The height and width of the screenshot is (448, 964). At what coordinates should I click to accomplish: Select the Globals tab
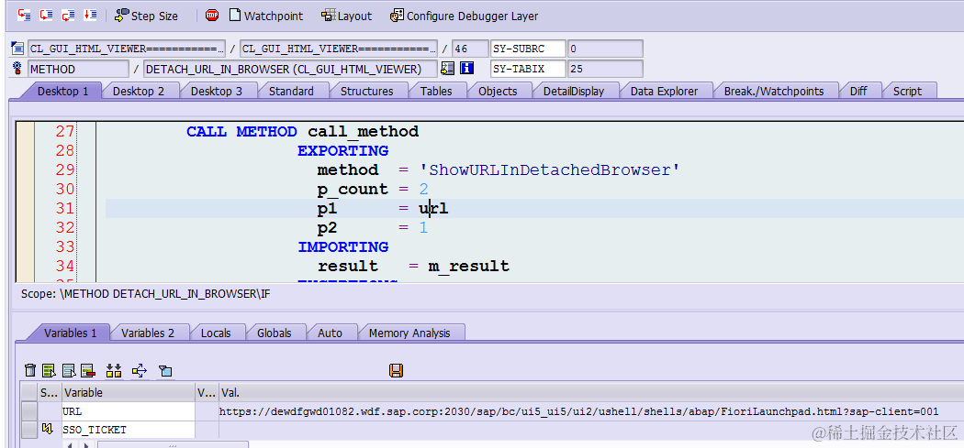pyautogui.click(x=274, y=333)
